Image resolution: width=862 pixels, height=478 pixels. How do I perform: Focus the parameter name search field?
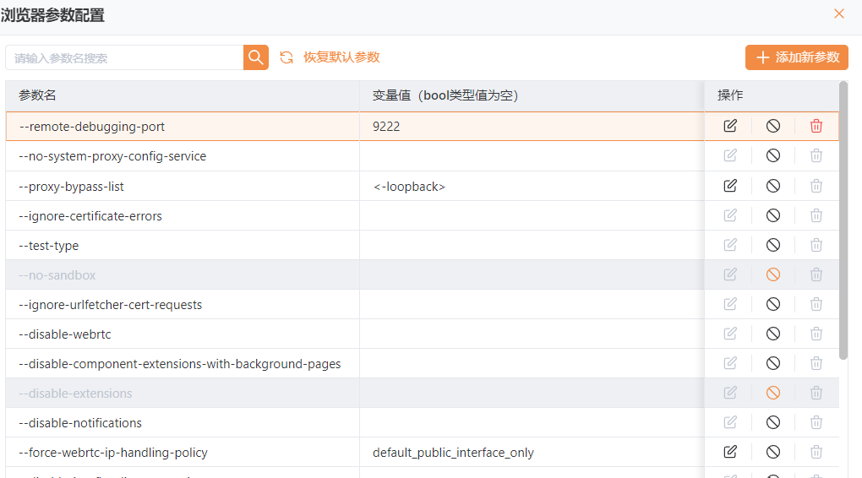(124, 57)
